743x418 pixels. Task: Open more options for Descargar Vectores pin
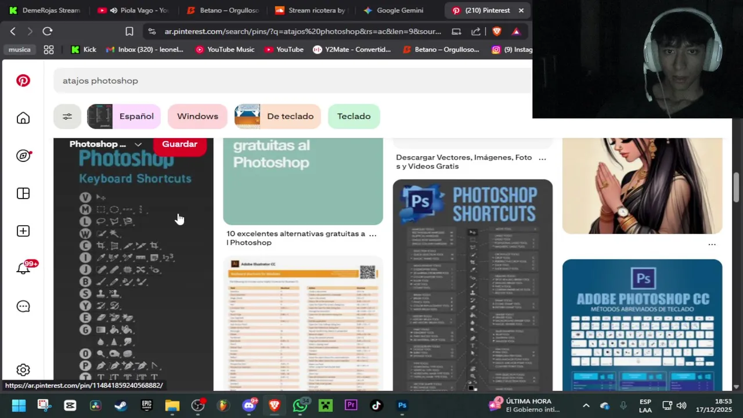click(x=542, y=158)
